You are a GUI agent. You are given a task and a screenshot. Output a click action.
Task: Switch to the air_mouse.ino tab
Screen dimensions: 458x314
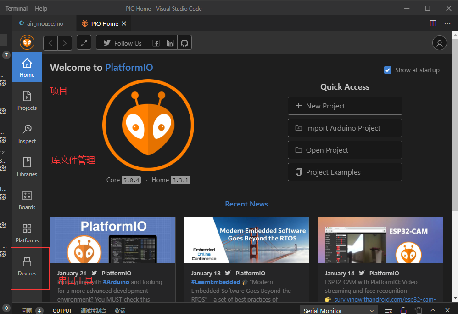coord(44,23)
